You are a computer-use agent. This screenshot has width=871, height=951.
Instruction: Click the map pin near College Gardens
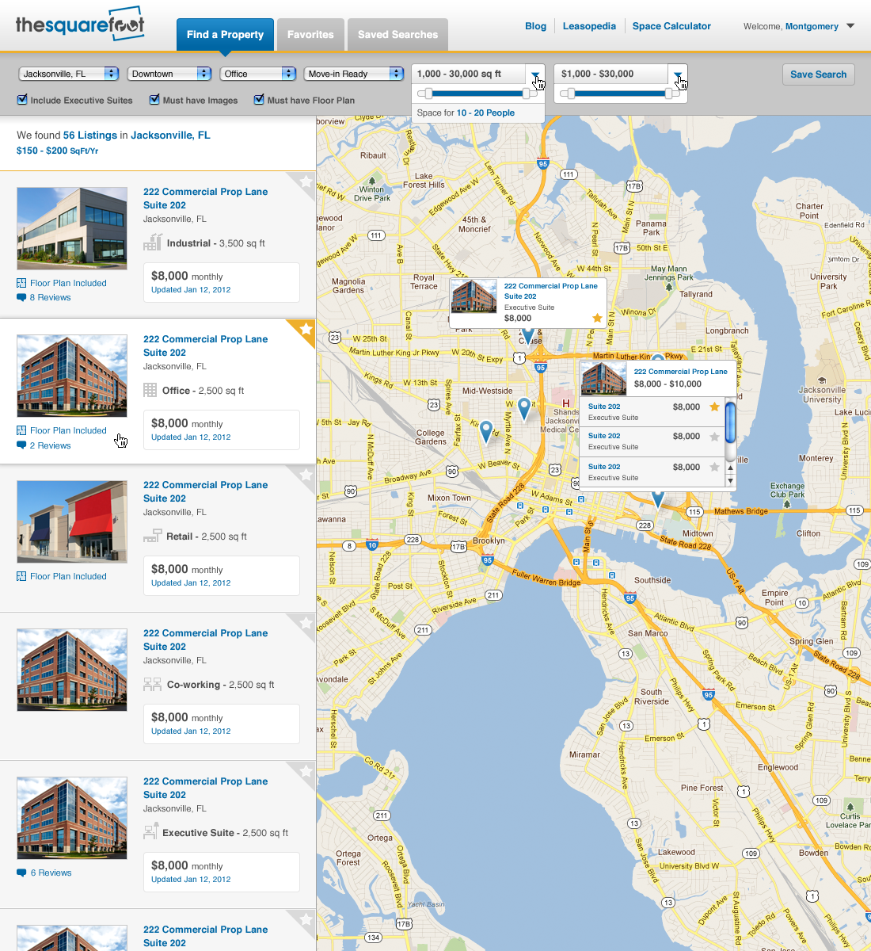pos(486,431)
